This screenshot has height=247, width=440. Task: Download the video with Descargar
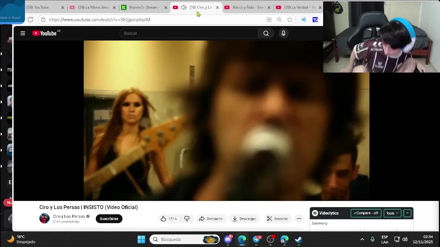point(244,219)
